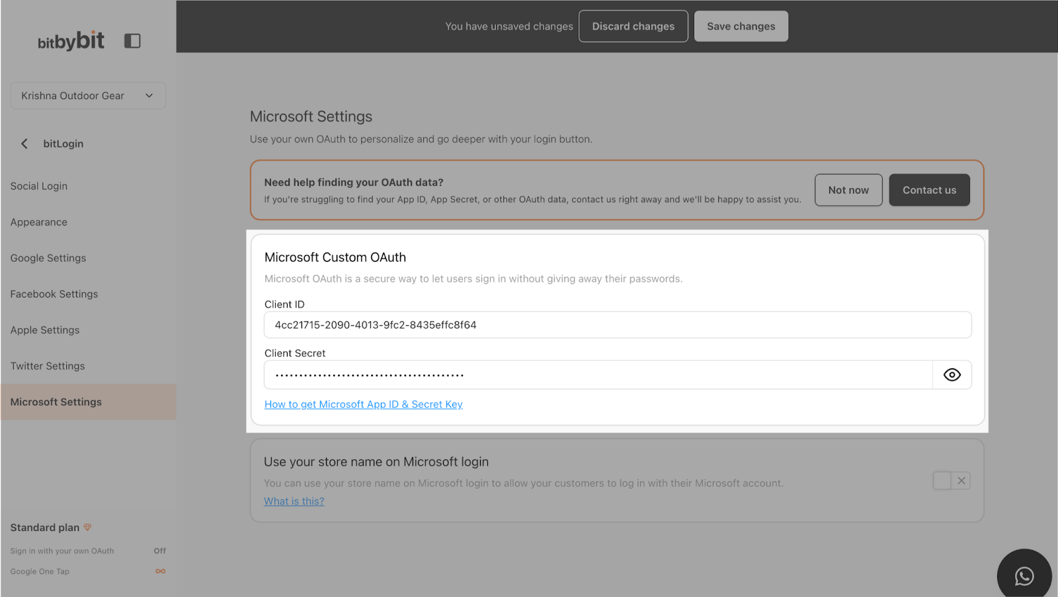1058x597 pixels.
Task: Open Twitter Settings in the sidebar
Action: tap(48, 366)
